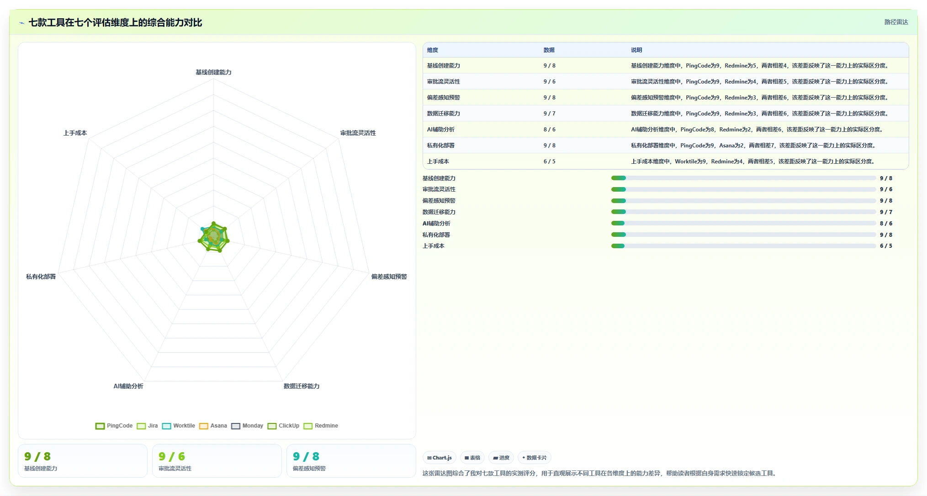Select the AI辅助分析 table row name
This screenshot has height=496, width=927.
pos(440,130)
